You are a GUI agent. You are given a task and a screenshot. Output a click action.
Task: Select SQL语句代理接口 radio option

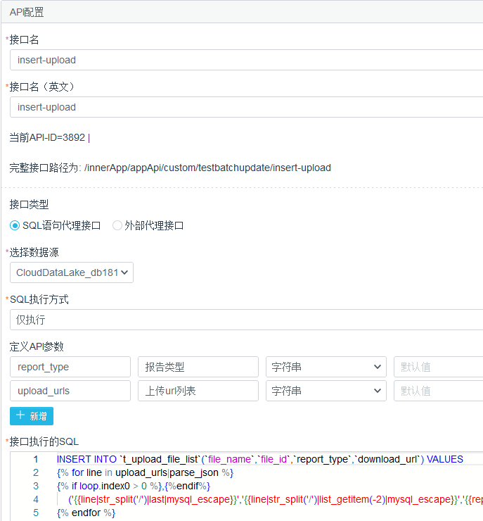pos(15,225)
